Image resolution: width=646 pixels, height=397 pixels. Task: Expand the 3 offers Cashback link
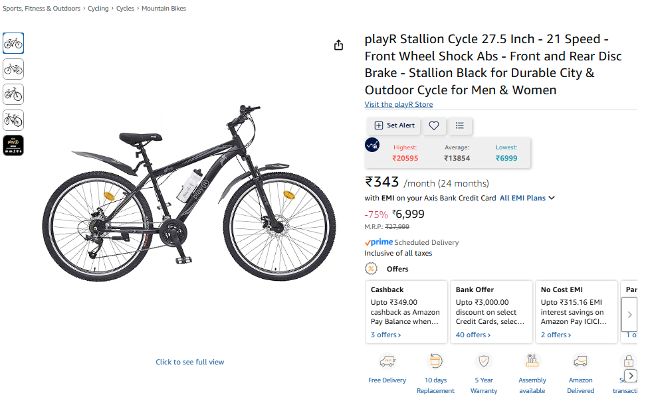(385, 335)
